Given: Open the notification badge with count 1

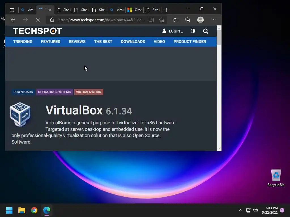Looking at the screenshot, I should (x=282, y=210).
